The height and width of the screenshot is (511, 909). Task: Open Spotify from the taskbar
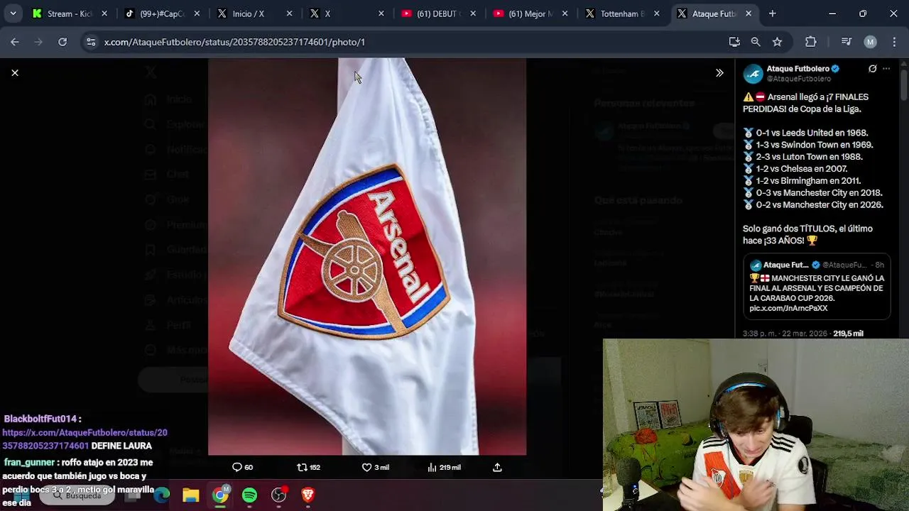tap(249, 495)
